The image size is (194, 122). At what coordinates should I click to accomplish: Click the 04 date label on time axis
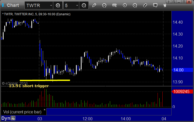(x=164, y=119)
